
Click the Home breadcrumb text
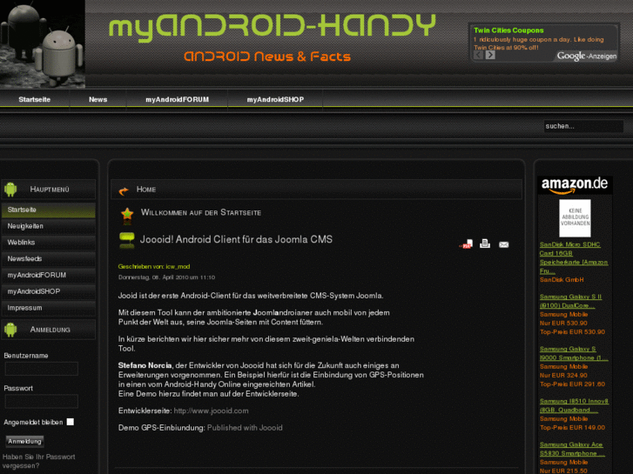146,190
